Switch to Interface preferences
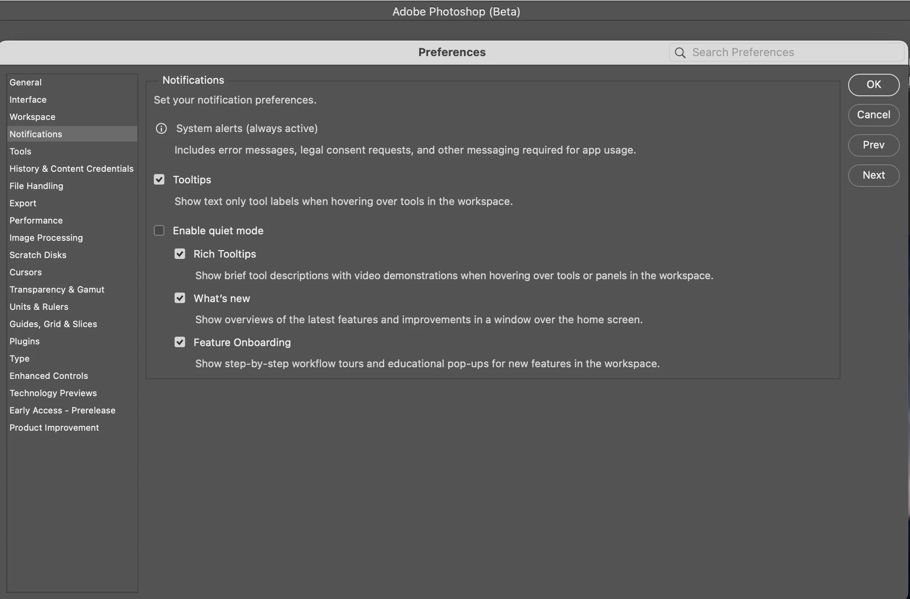The image size is (910, 599). (x=72, y=100)
